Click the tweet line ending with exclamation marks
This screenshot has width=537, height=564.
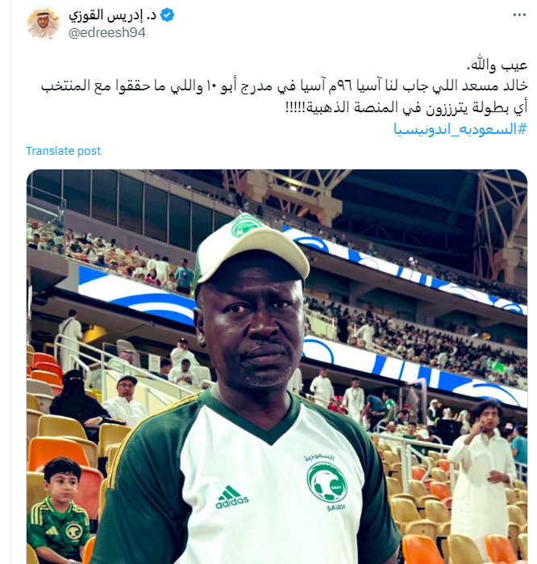406,107
